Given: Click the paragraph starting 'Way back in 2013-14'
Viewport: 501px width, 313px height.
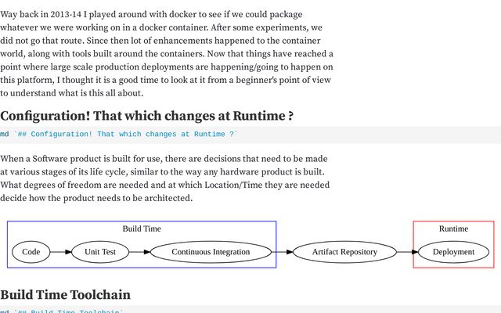Looking at the screenshot, I should (x=167, y=53).
